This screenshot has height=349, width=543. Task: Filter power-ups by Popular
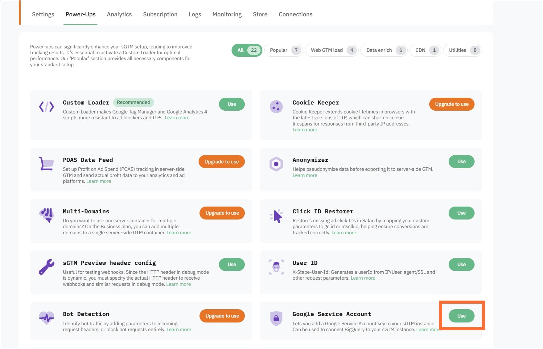[x=284, y=50]
